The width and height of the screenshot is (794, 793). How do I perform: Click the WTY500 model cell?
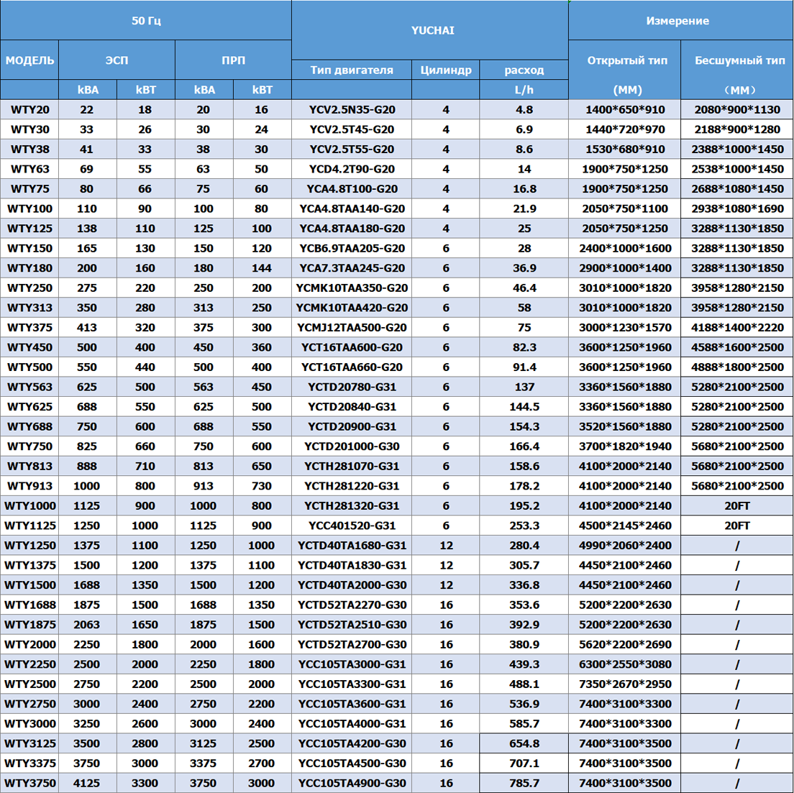(x=30, y=367)
